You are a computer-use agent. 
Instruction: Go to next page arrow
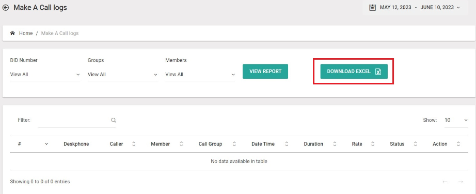click(461, 182)
